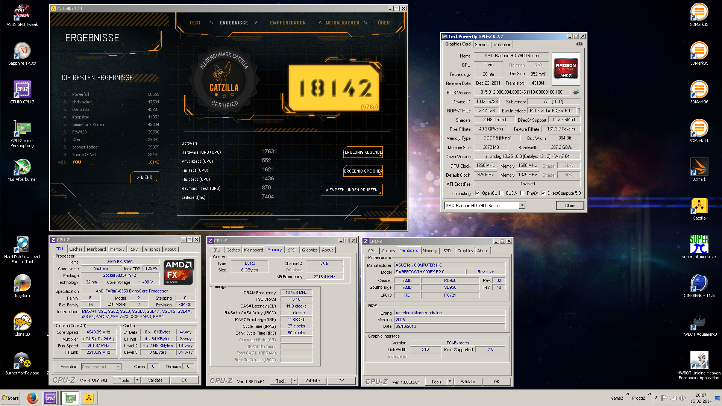Open Tools dropdown arrow in CPU tab window
This screenshot has height=406, width=722.
pyautogui.click(x=138, y=380)
